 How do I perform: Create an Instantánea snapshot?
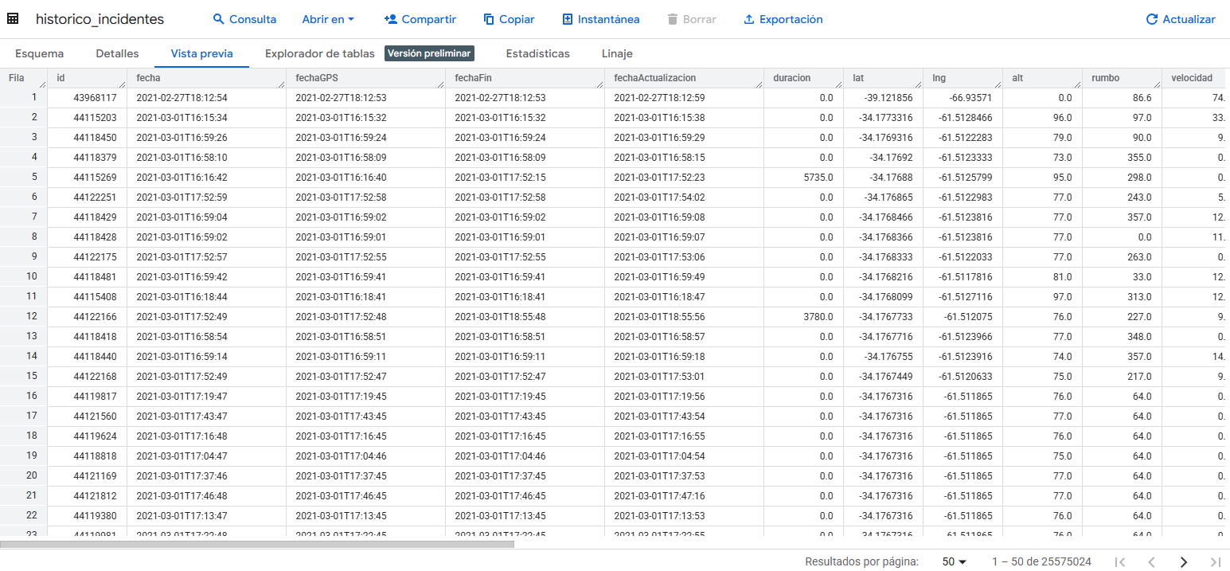click(x=600, y=19)
